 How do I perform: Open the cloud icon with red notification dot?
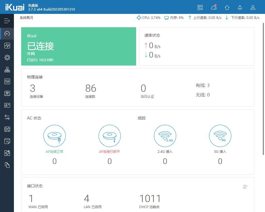(214, 8)
